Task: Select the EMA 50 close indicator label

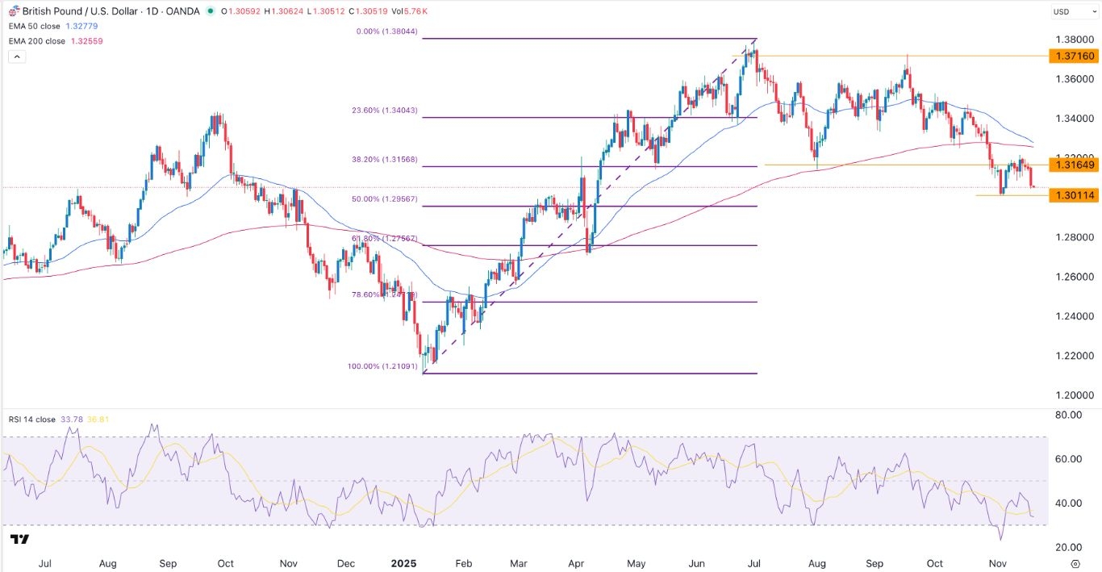Action: click(36, 26)
